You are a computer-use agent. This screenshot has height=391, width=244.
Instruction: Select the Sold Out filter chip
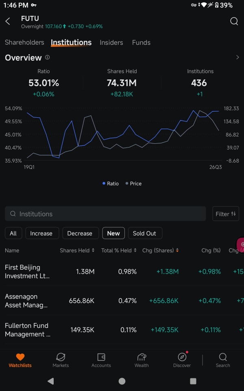pyautogui.click(x=145, y=233)
